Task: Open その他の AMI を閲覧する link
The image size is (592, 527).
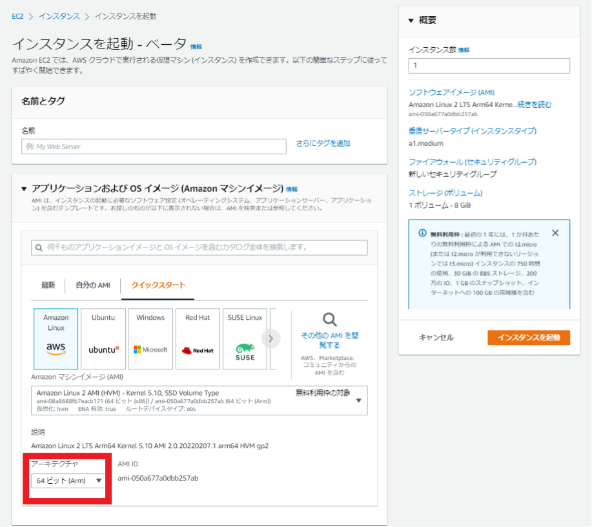Action: click(x=330, y=340)
